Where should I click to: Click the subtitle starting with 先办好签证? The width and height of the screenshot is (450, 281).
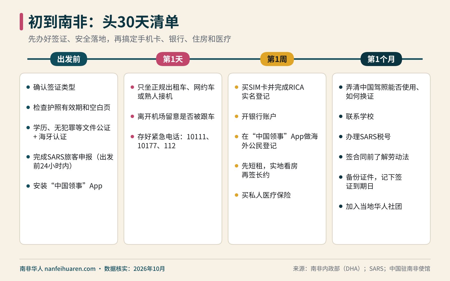click(x=130, y=39)
